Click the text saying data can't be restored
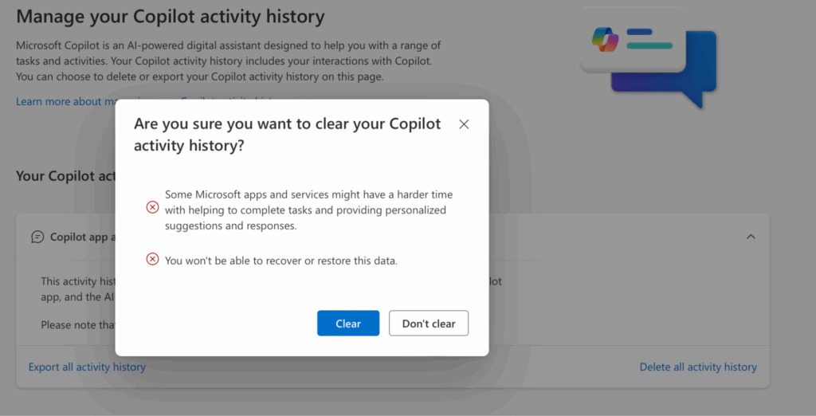The height and width of the screenshot is (416, 816). (281, 261)
